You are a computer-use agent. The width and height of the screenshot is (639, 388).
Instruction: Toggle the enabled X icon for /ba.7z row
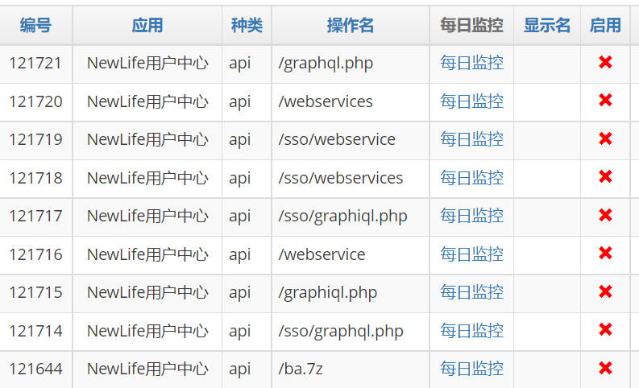coord(605,368)
